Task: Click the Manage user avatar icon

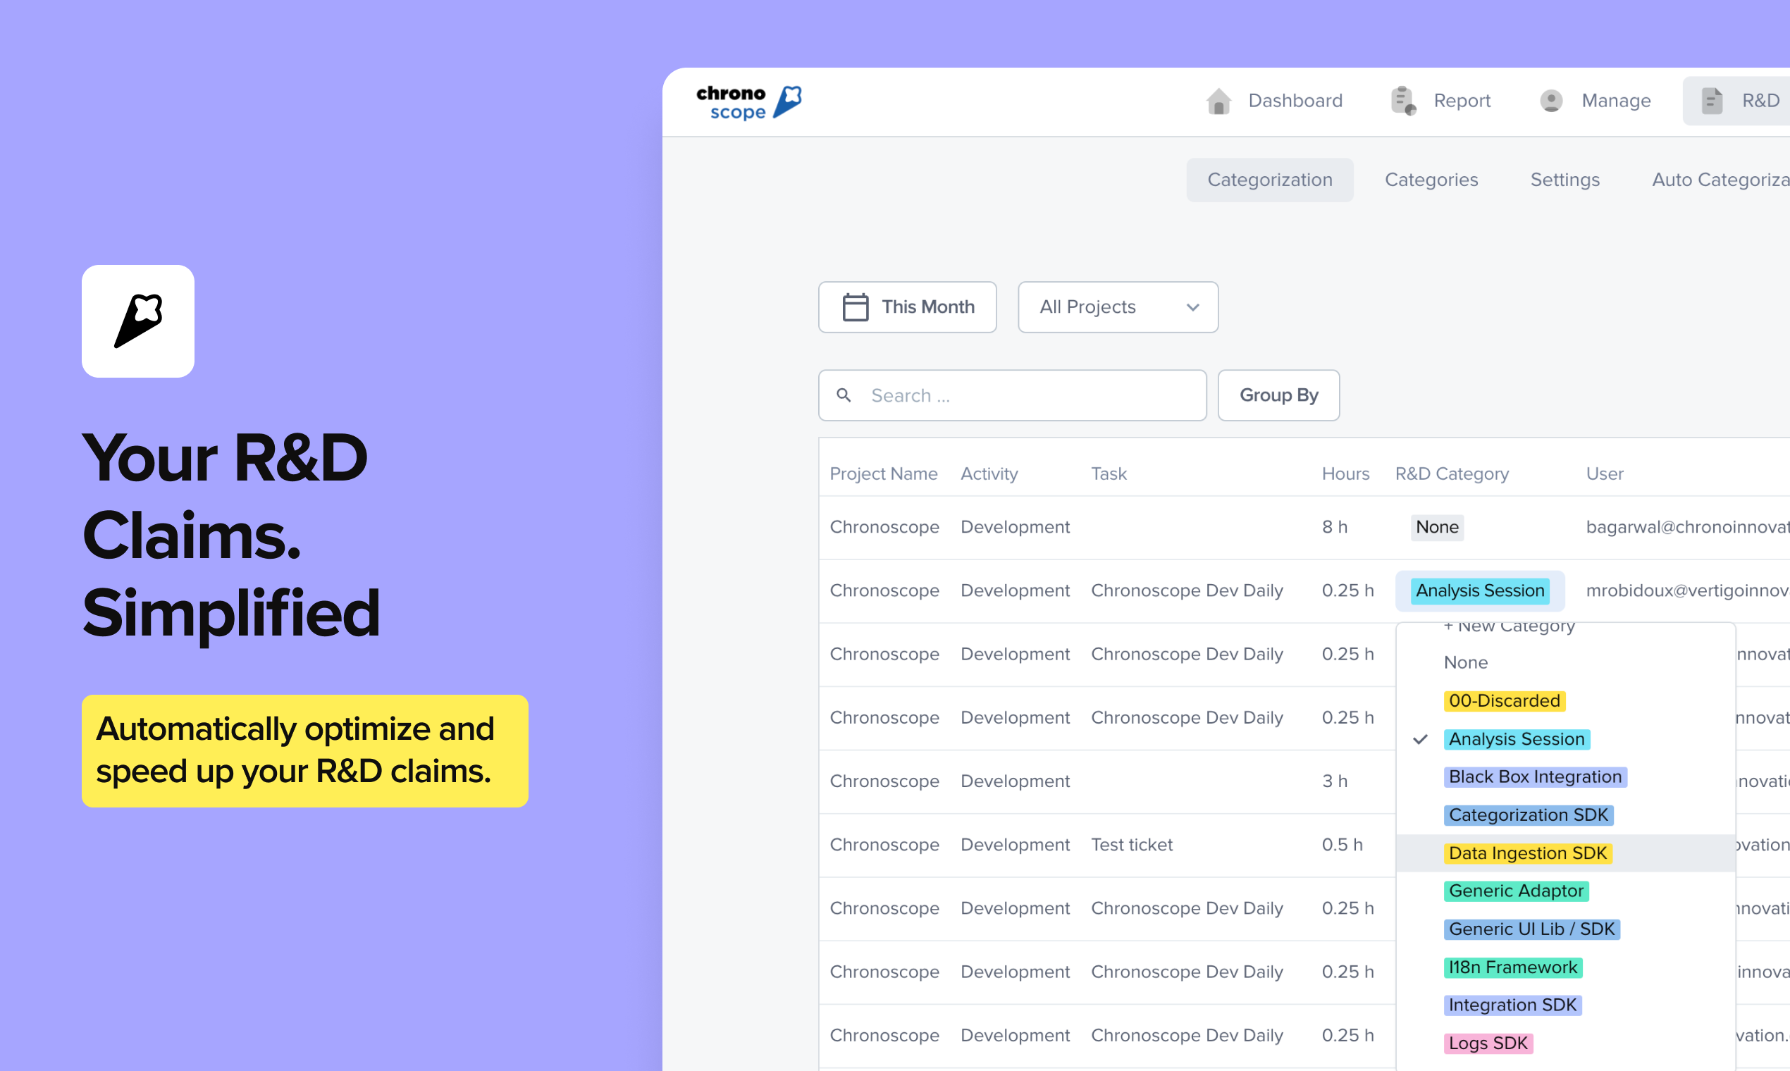Action: pos(1551,101)
